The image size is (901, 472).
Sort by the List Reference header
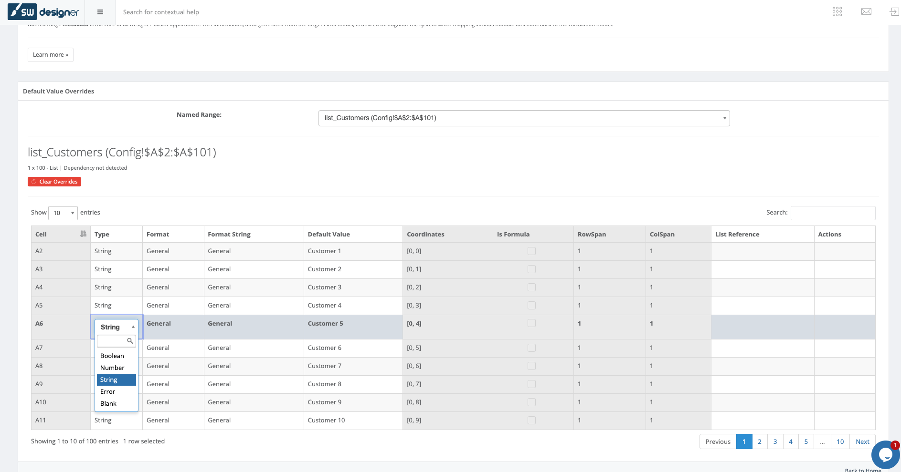click(x=763, y=234)
